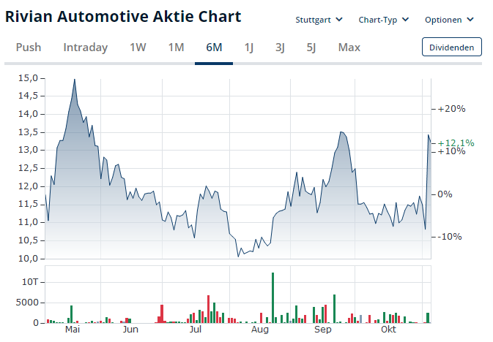Click the tallest green volume bar in August
Viewport: 493px width, 342px height.
273,297
